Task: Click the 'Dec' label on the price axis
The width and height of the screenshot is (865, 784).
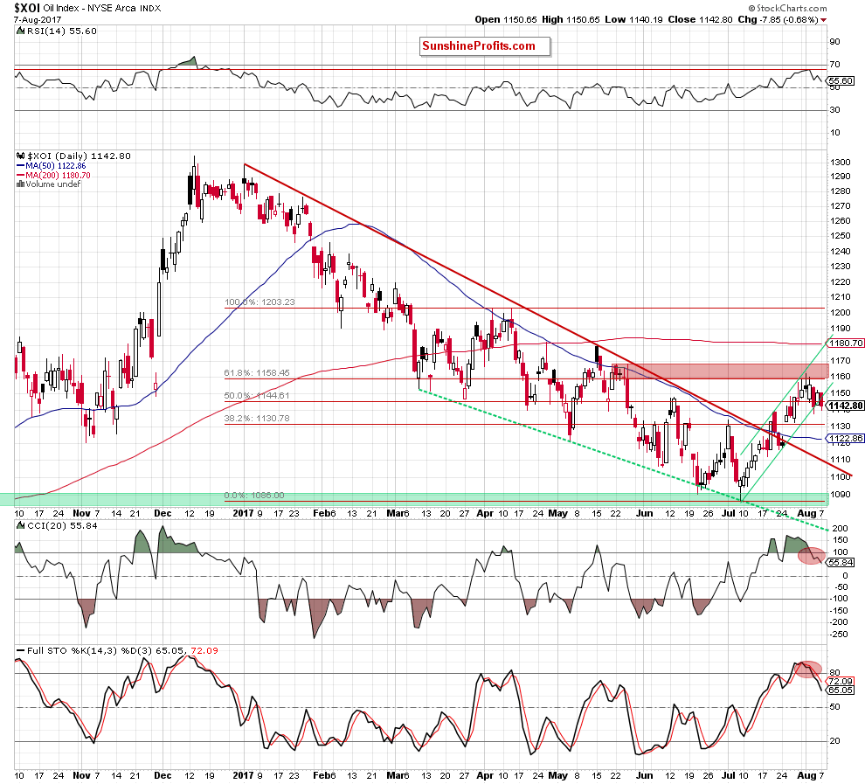Action: (x=163, y=513)
